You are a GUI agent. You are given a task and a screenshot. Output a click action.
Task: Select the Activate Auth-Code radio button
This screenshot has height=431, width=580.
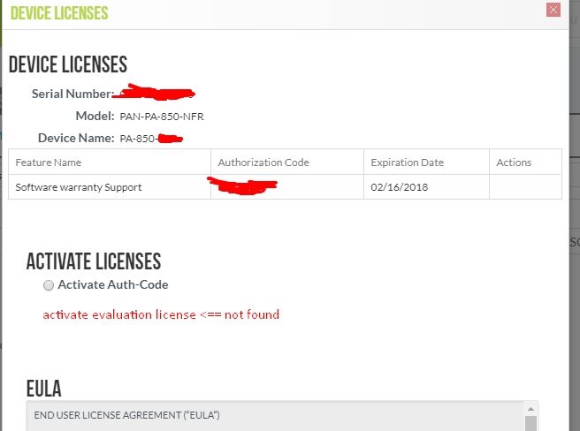pyautogui.click(x=49, y=285)
